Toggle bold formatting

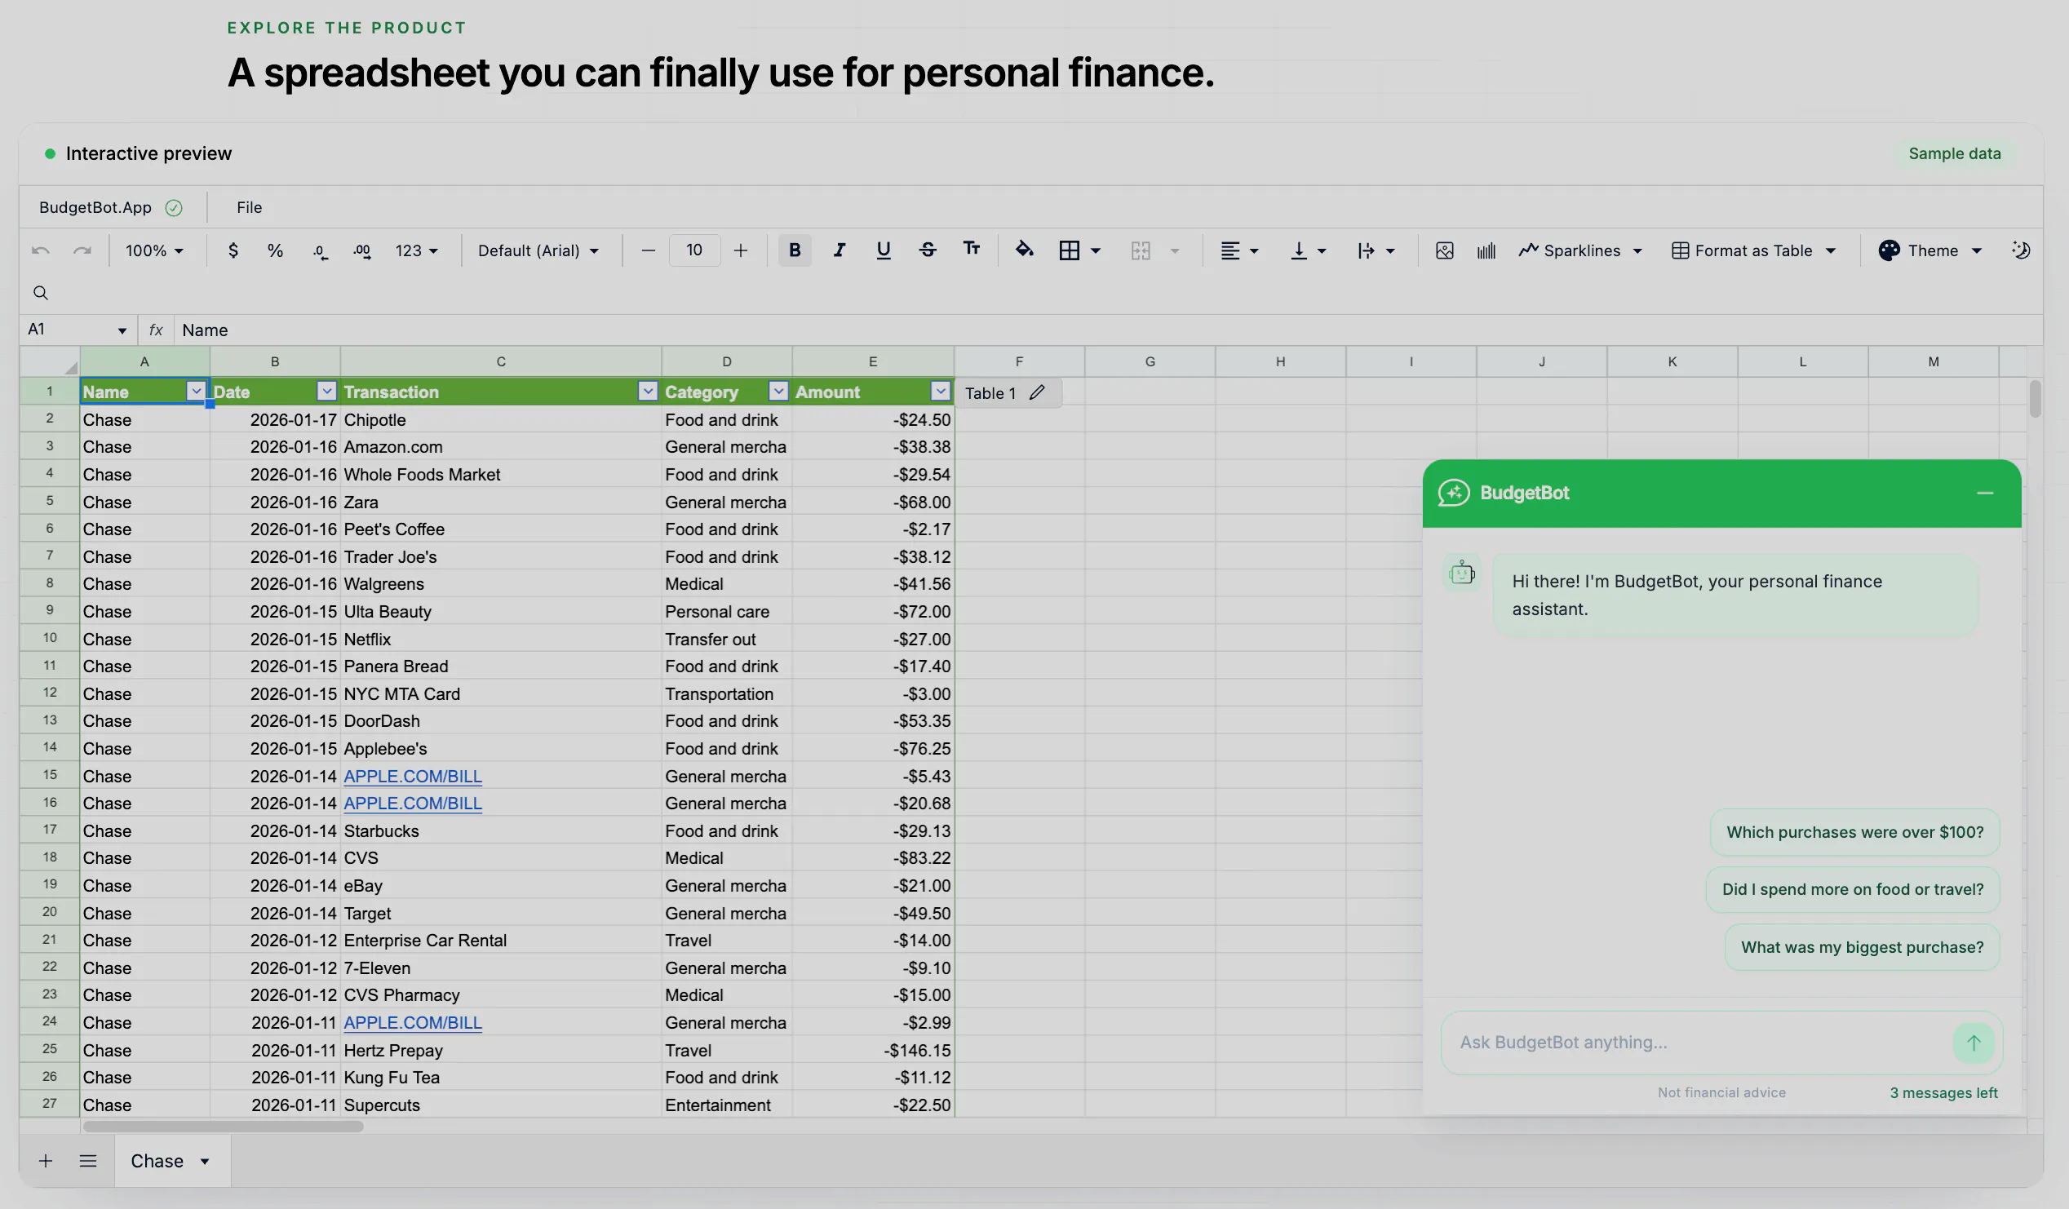pyautogui.click(x=794, y=250)
